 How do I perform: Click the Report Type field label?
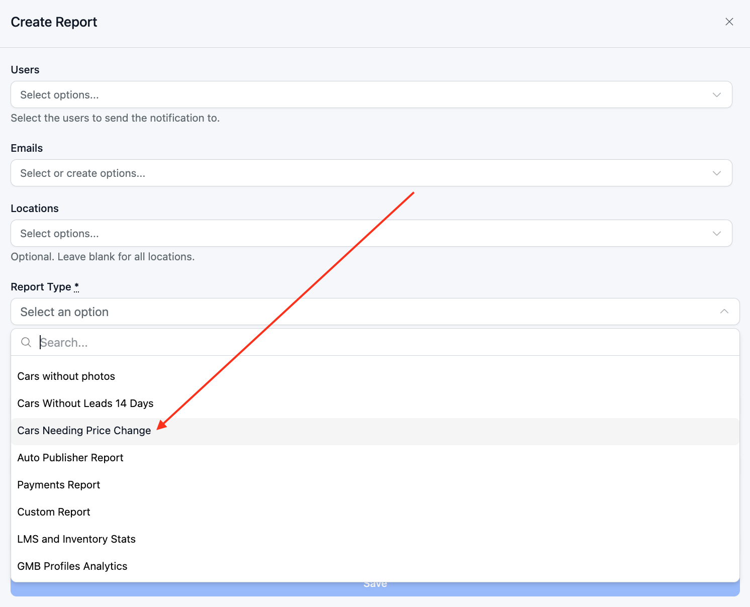click(x=41, y=287)
